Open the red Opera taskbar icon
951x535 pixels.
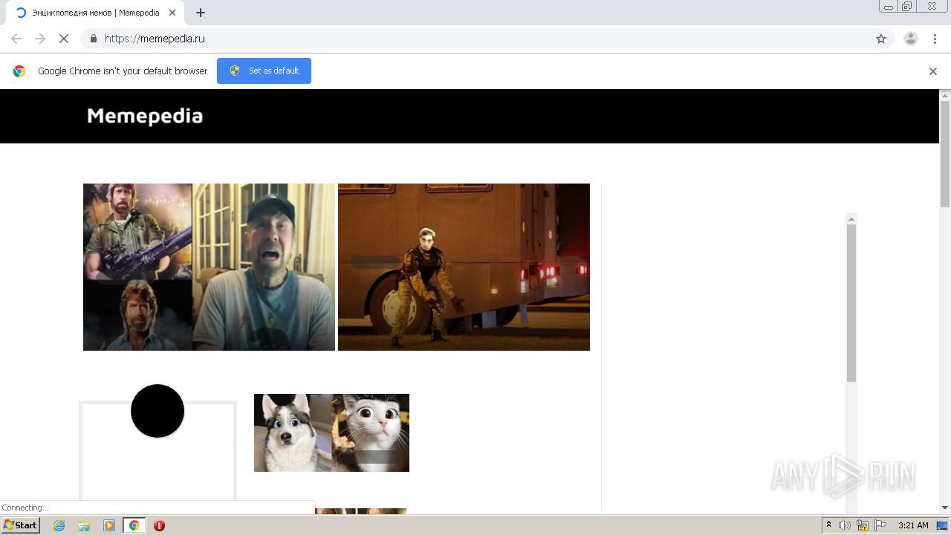pos(159,525)
